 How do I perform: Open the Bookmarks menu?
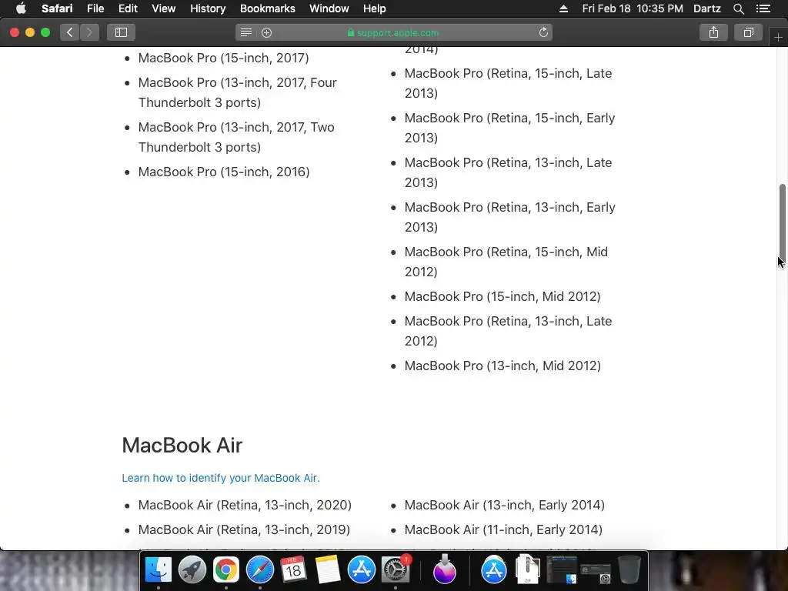(267, 8)
